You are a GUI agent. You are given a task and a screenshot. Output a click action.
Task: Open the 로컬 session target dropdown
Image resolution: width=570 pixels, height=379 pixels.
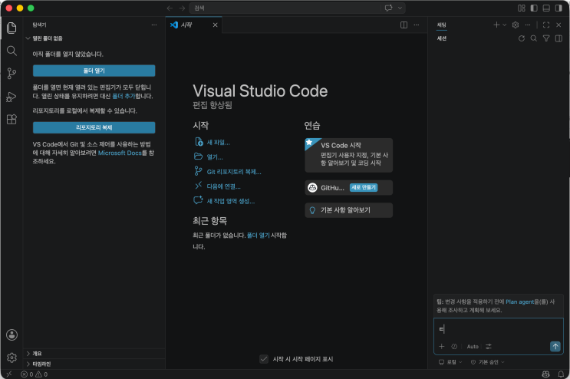click(450, 362)
